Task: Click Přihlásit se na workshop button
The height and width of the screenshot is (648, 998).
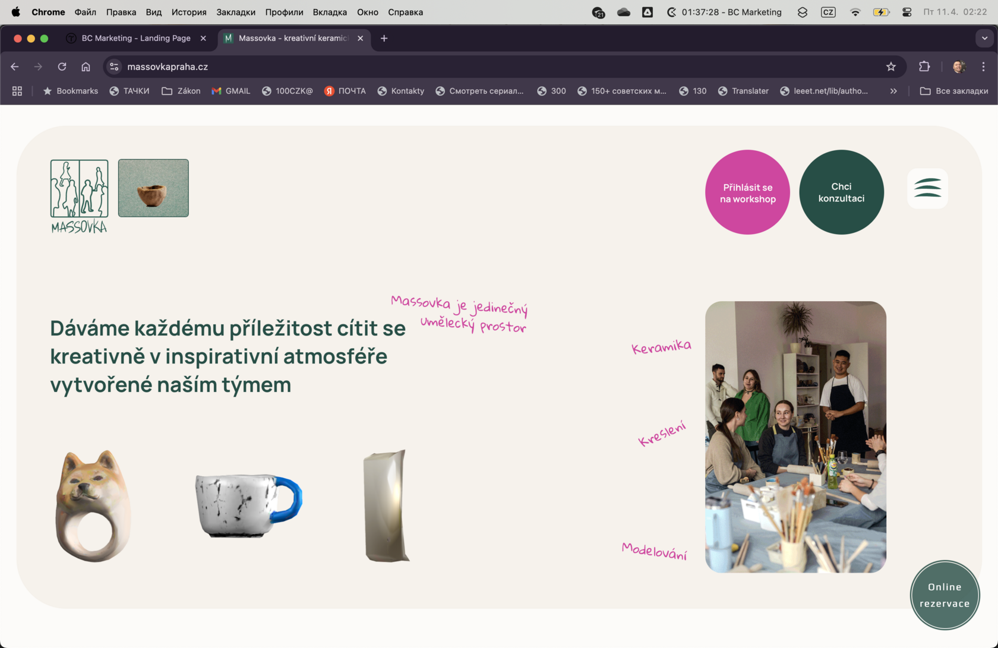Action: tap(747, 192)
